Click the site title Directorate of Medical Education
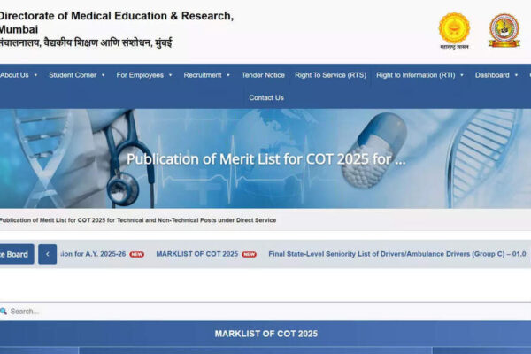 [117, 22]
